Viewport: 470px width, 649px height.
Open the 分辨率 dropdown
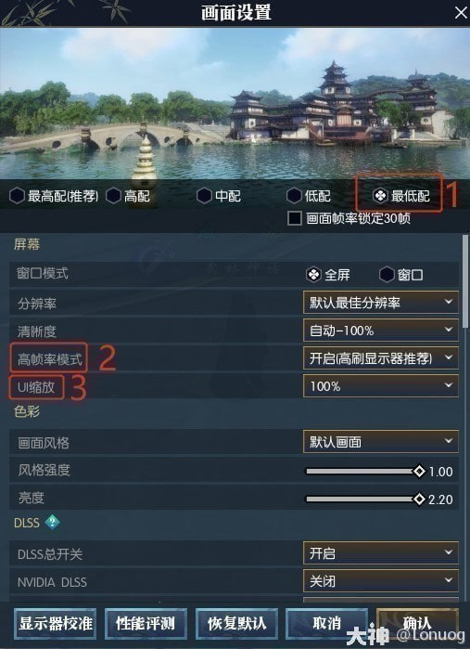pyautogui.click(x=381, y=302)
